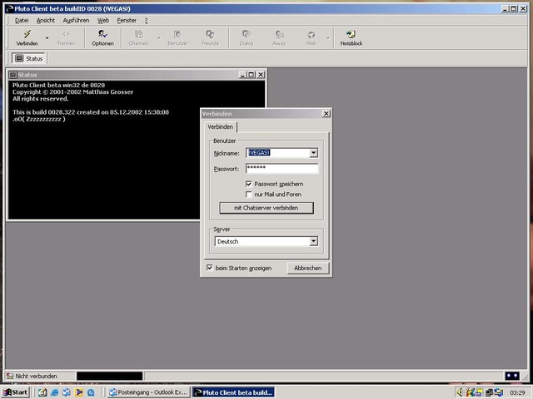This screenshot has width=533, height=399.
Task: Click the two-dot indicator in status bar
Action: (512, 376)
